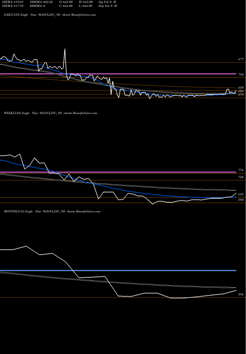This screenshot has width=246, height=354.
Task: Click the 579 price level label
Action: (x=241, y=95)
